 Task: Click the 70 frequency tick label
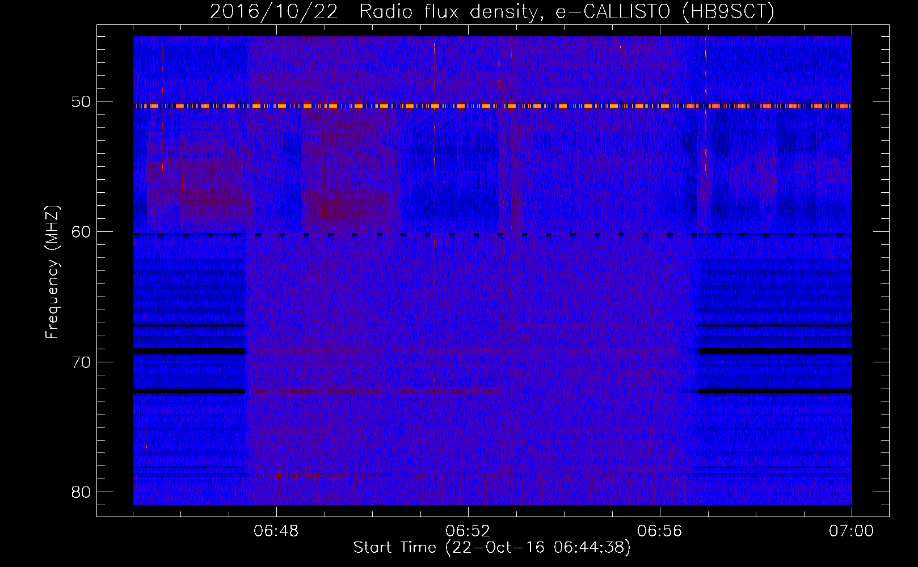tap(81, 362)
